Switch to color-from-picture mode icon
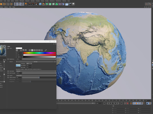The height and width of the screenshot is (114, 153). click(x=26, y=50)
